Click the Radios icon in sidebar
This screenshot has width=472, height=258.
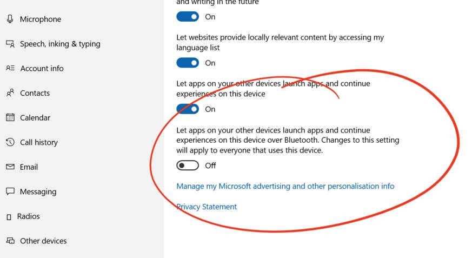[9, 217]
